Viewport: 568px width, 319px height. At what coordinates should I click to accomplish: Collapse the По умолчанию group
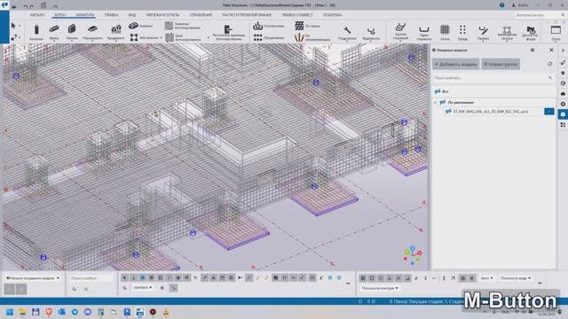436,103
